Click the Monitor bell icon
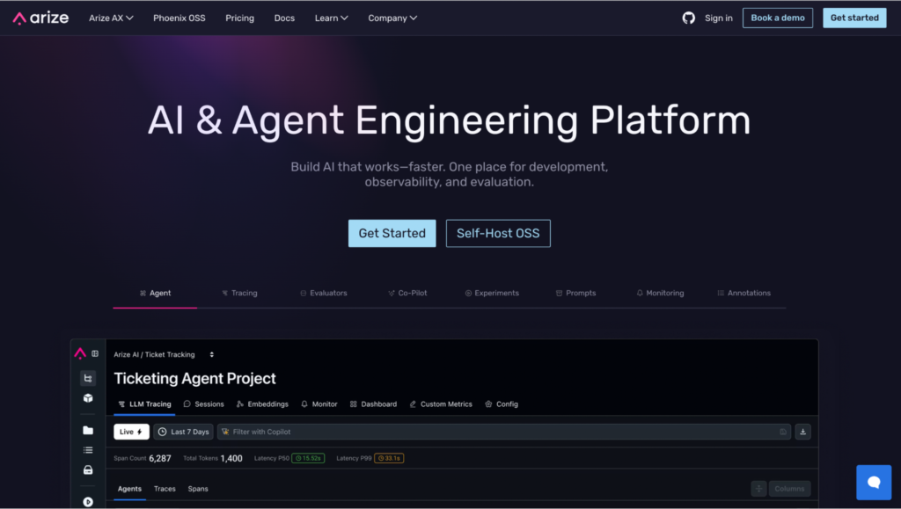Screen dimensions: 901x509 (x=304, y=404)
